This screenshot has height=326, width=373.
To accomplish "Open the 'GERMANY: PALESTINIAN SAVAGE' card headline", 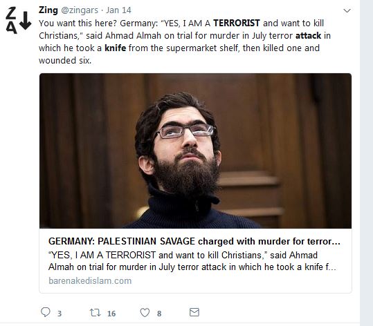I will (x=194, y=241).
